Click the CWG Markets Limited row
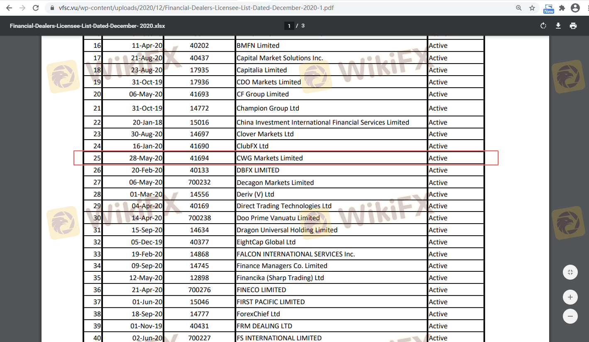The width and height of the screenshot is (589, 342). point(269,158)
